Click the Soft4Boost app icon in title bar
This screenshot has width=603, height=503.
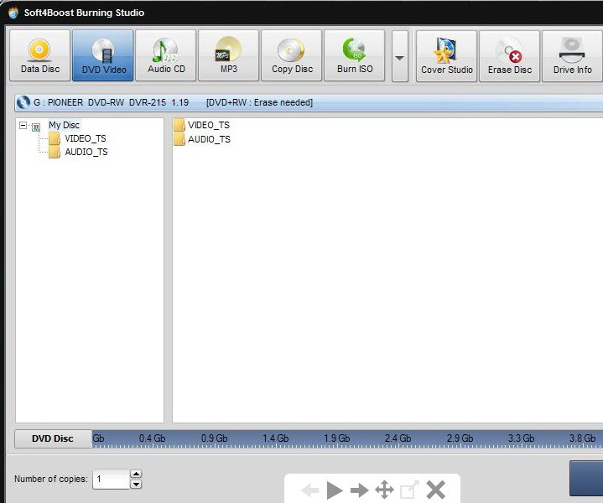13,13
